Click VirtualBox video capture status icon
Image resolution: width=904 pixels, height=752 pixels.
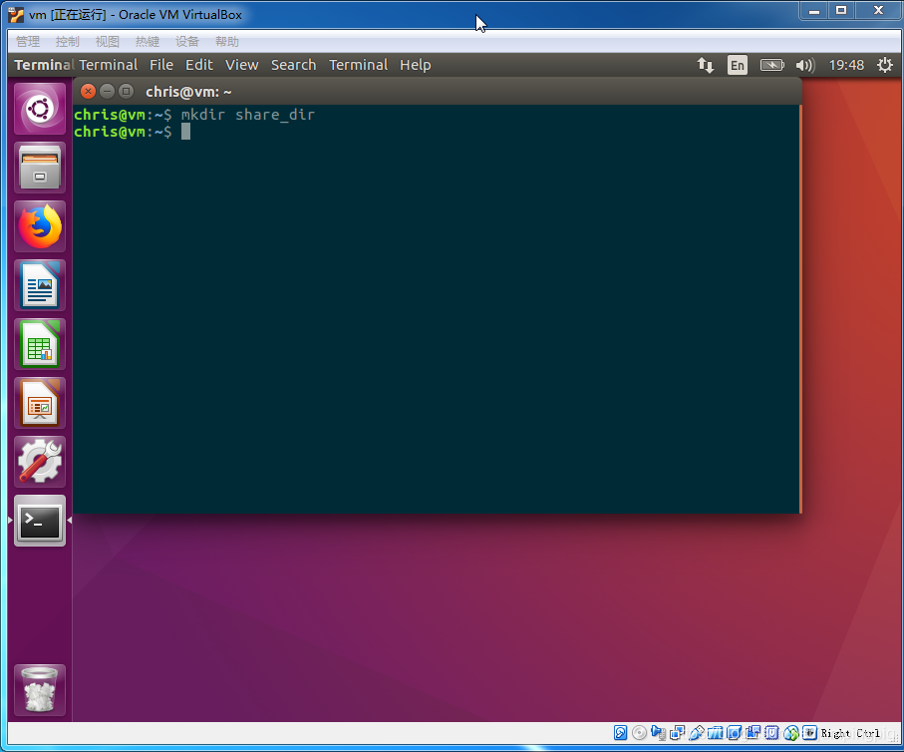pos(753,733)
